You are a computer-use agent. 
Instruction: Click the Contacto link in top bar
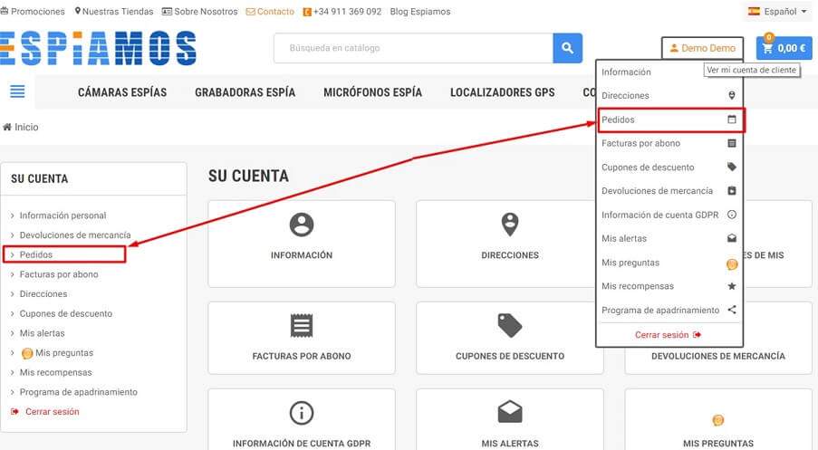[x=275, y=12]
